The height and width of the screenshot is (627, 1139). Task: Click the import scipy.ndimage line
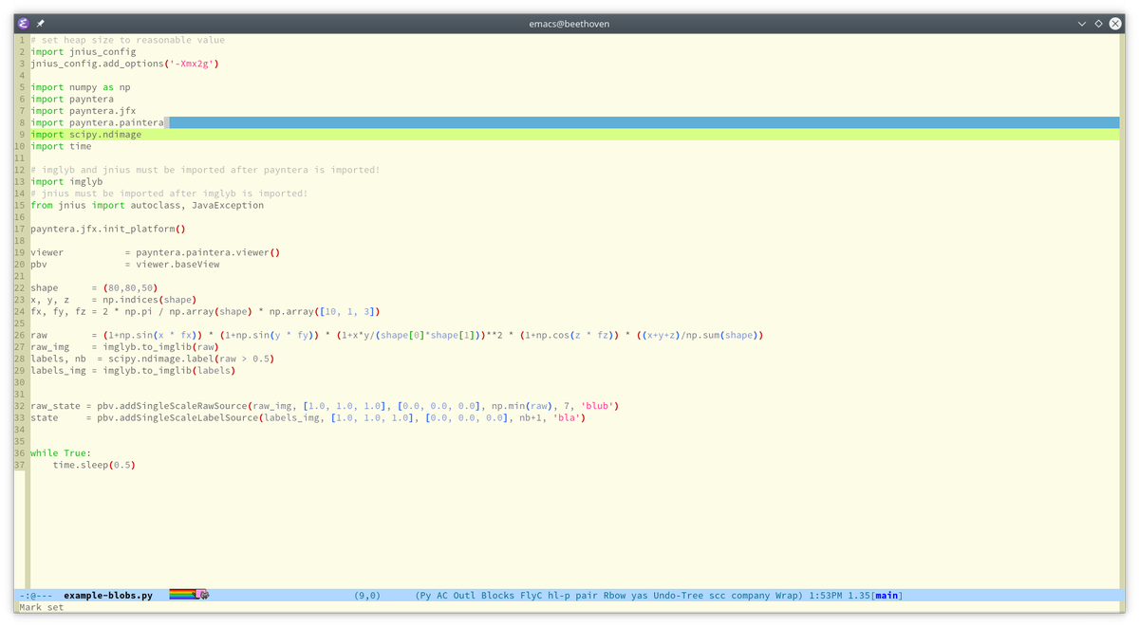tap(86, 135)
